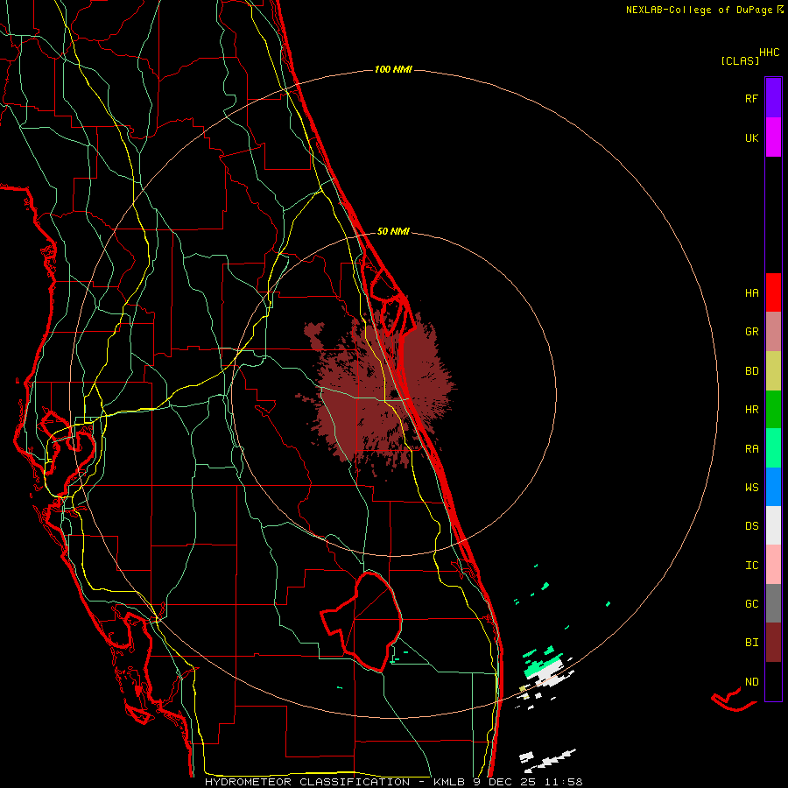This screenshot has height=788, width=788.
Task: Click the HA legend label
Action: tap(751, 292)
